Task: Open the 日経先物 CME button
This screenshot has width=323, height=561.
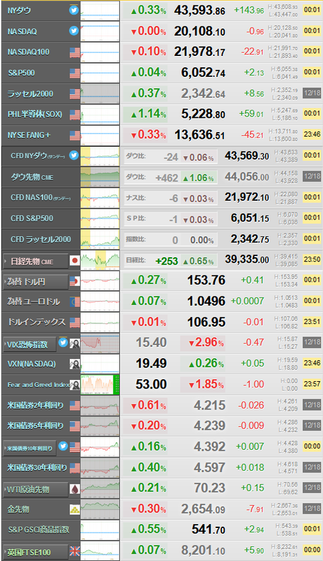Action: click(x=36, y=261)
